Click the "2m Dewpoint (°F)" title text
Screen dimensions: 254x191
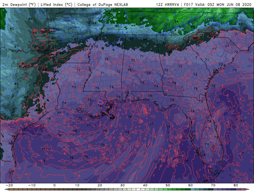19,4
